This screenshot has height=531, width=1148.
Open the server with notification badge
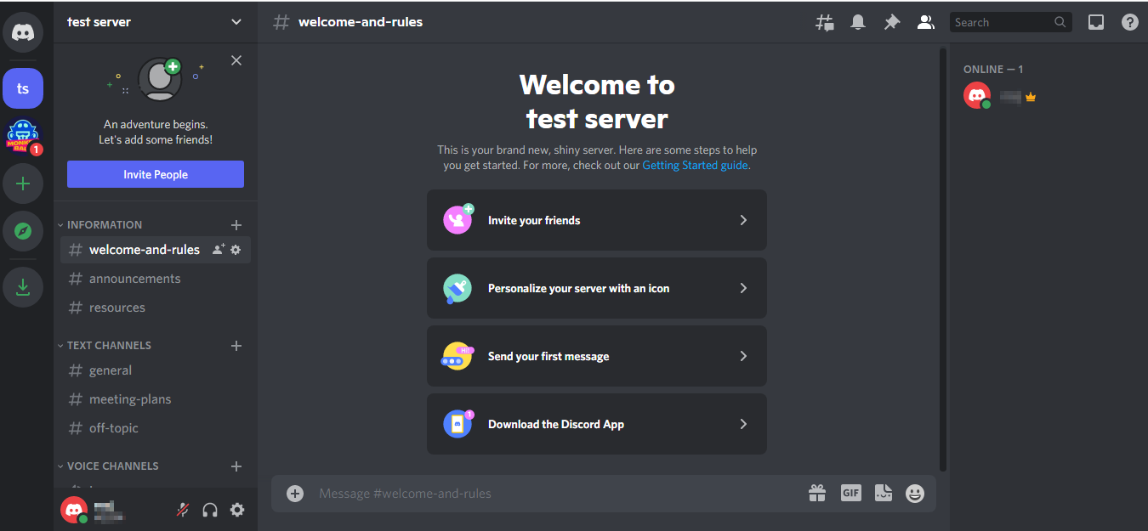pyautogui.click(x=23, y=136)
